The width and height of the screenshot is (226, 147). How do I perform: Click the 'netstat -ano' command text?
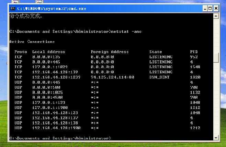[126, 32]
